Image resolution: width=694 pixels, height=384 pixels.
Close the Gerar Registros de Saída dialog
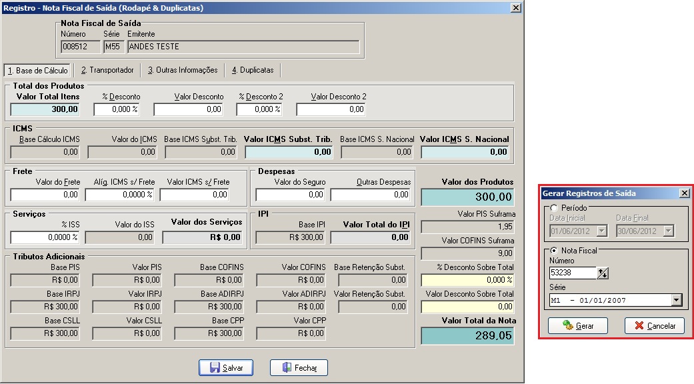pos(684,193)
